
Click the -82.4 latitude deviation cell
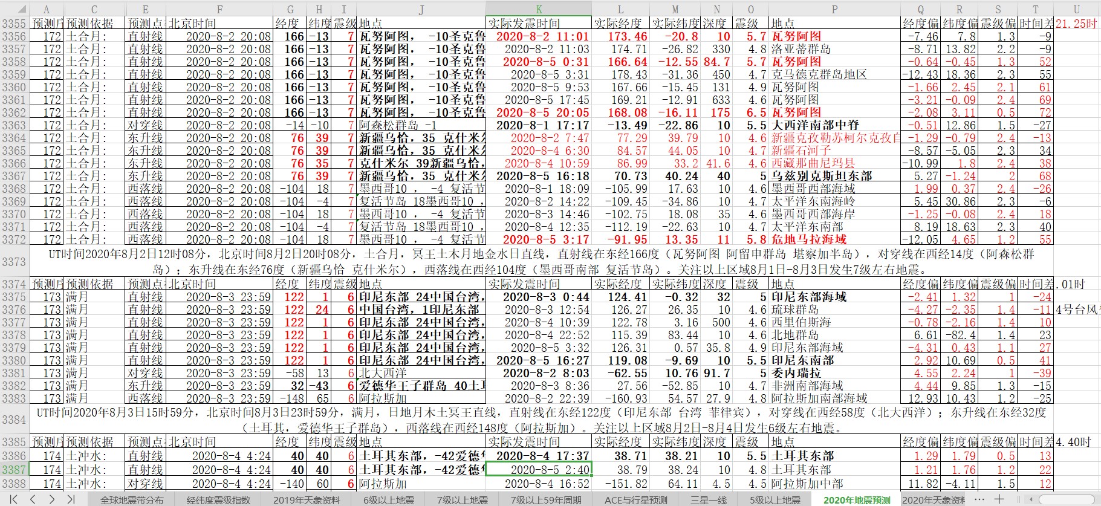[x=960, y=335]
